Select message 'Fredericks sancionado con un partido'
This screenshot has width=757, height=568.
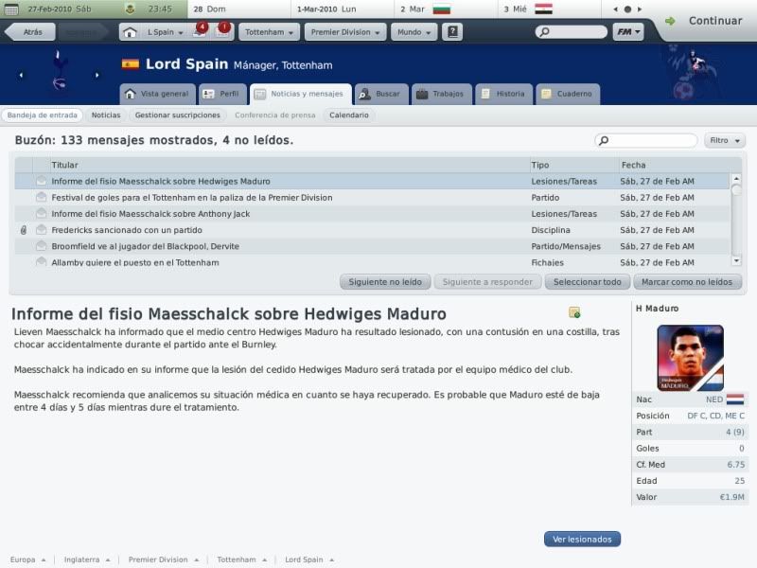pos(372,230)
